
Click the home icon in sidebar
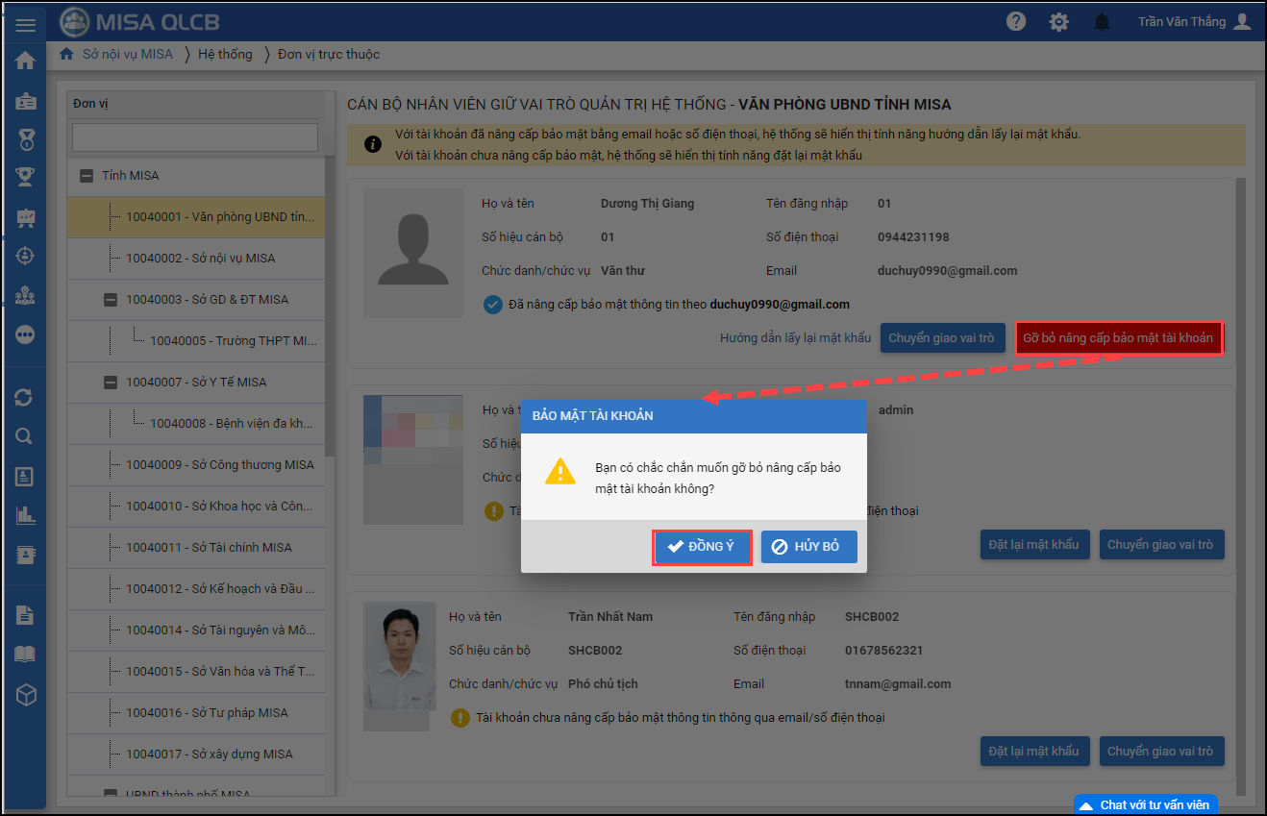pos(25,61)
